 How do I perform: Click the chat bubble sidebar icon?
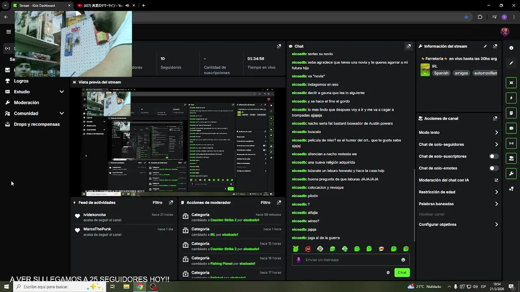511,128
